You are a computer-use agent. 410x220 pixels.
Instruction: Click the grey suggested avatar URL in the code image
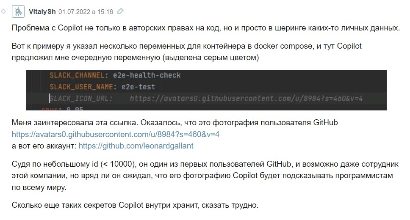pos(247,99)
